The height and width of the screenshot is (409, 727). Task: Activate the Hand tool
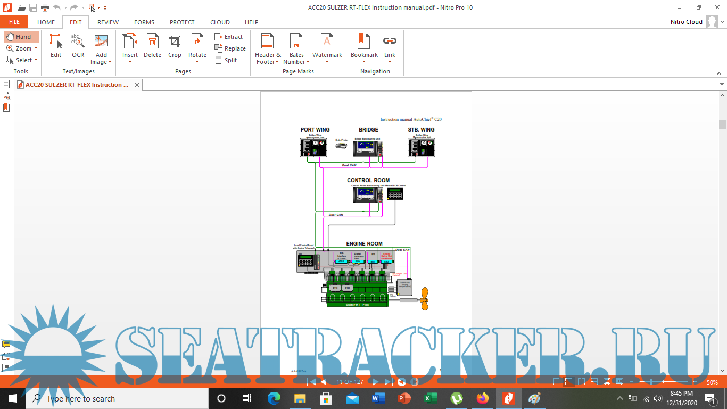pyautogui.click(x=21, y=37)
